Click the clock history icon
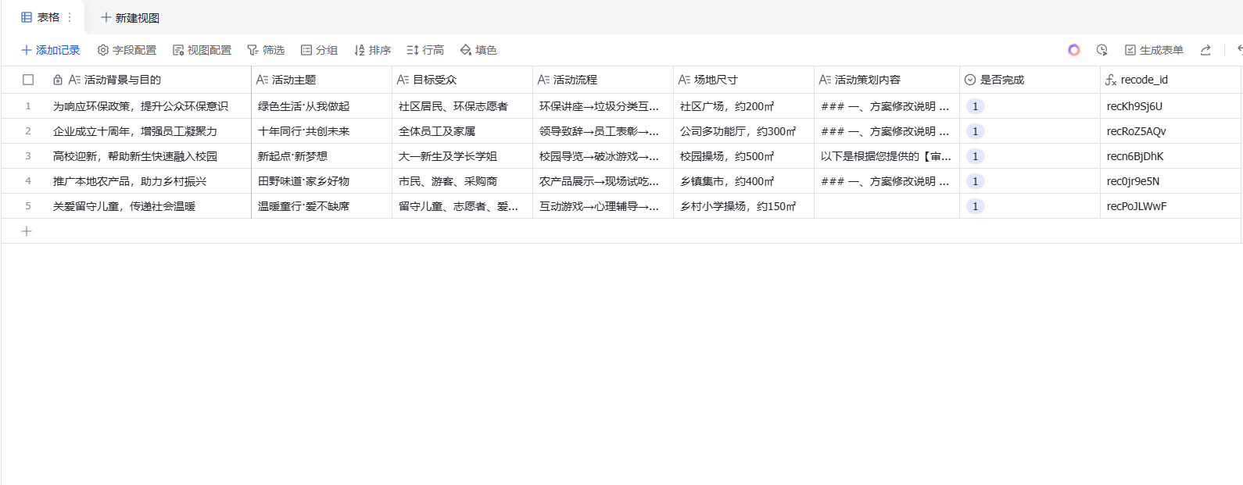This screenshot has height=485, width=1243. (x=1102, y=50)
